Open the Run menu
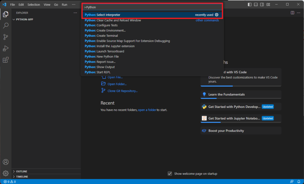 click(64, 4)
